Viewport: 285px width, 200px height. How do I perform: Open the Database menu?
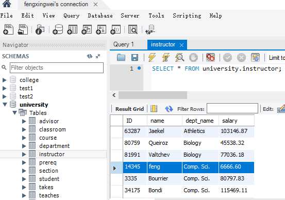100,15
